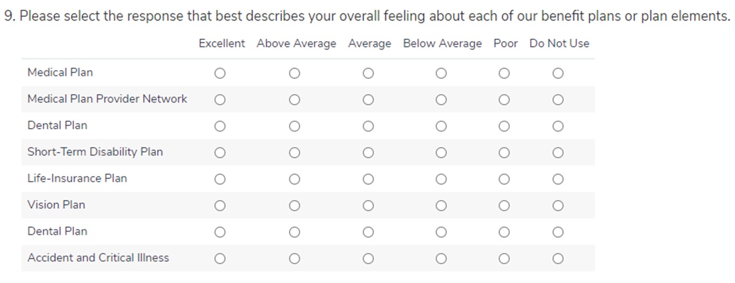The image size is (735, 283).
Task: Mark Medical Plan as Do Not Use
Action: (x=558, y=73)
